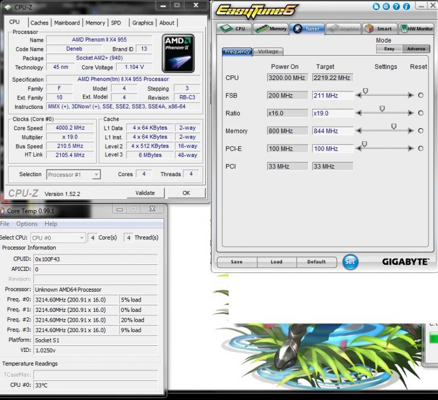Click the Ratio target field showing x19.0

[x=333, y=113]
